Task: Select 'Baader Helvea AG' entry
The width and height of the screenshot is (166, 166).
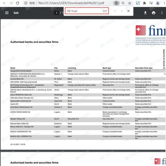Action: 18,119
